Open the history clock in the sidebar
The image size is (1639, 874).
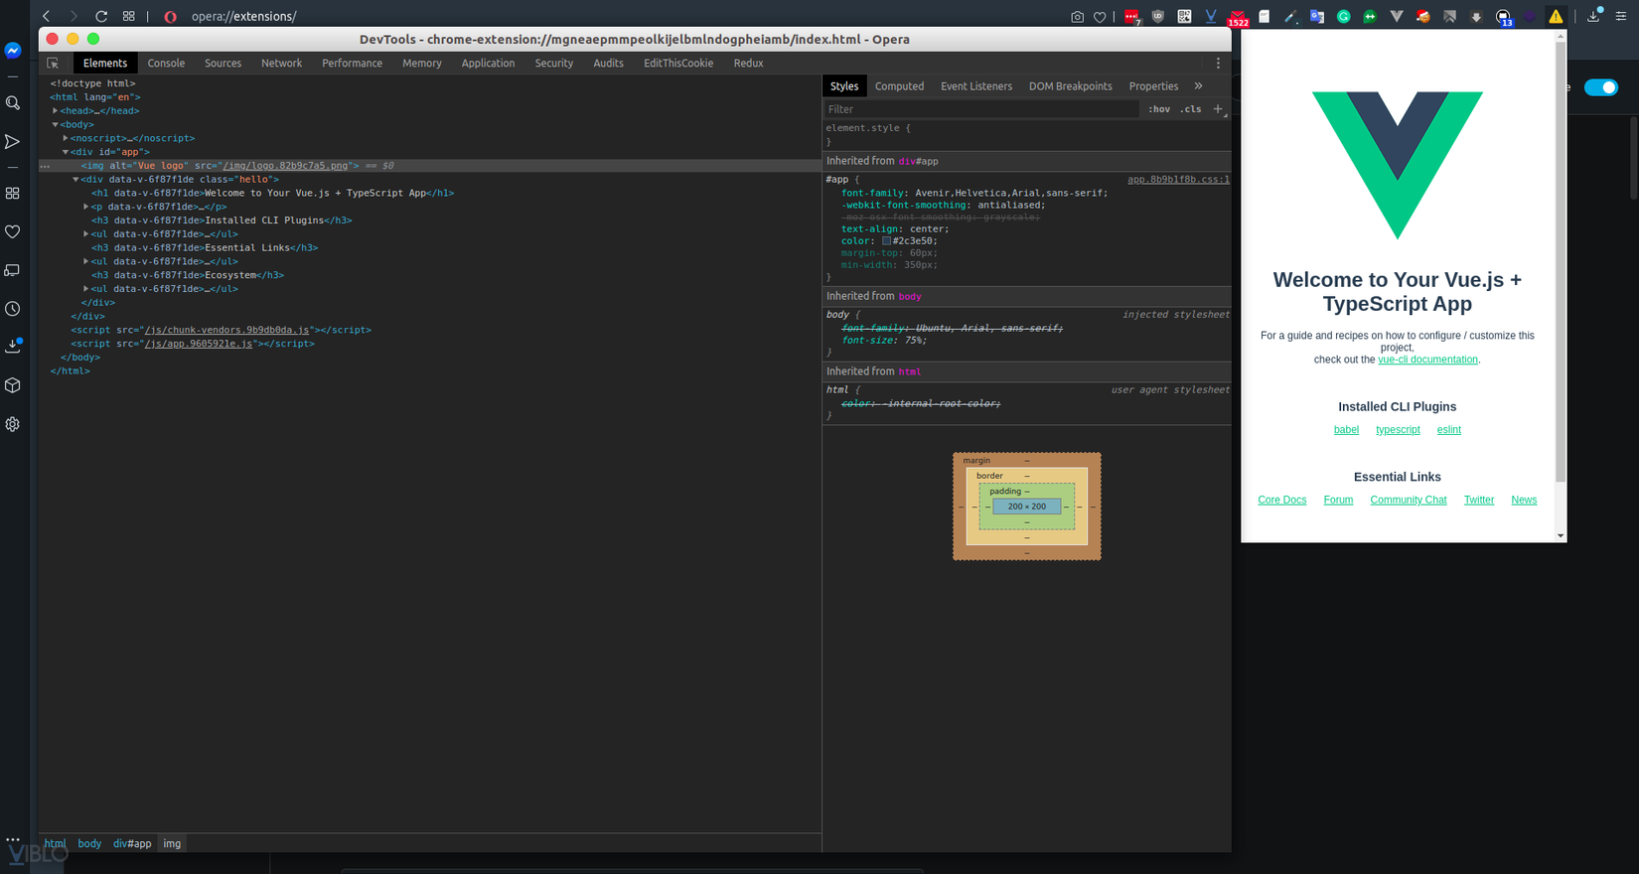13,309
